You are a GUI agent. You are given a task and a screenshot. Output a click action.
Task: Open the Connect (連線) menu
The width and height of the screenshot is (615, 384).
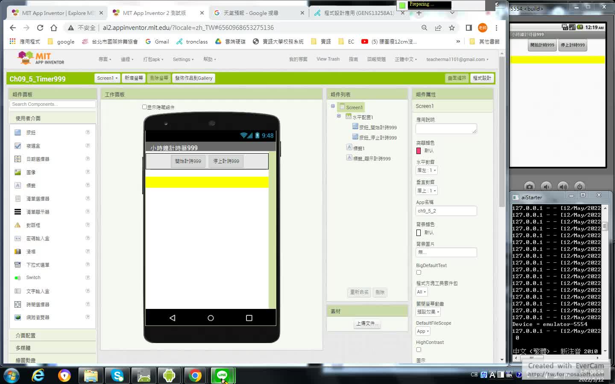[x=127, y=59]
